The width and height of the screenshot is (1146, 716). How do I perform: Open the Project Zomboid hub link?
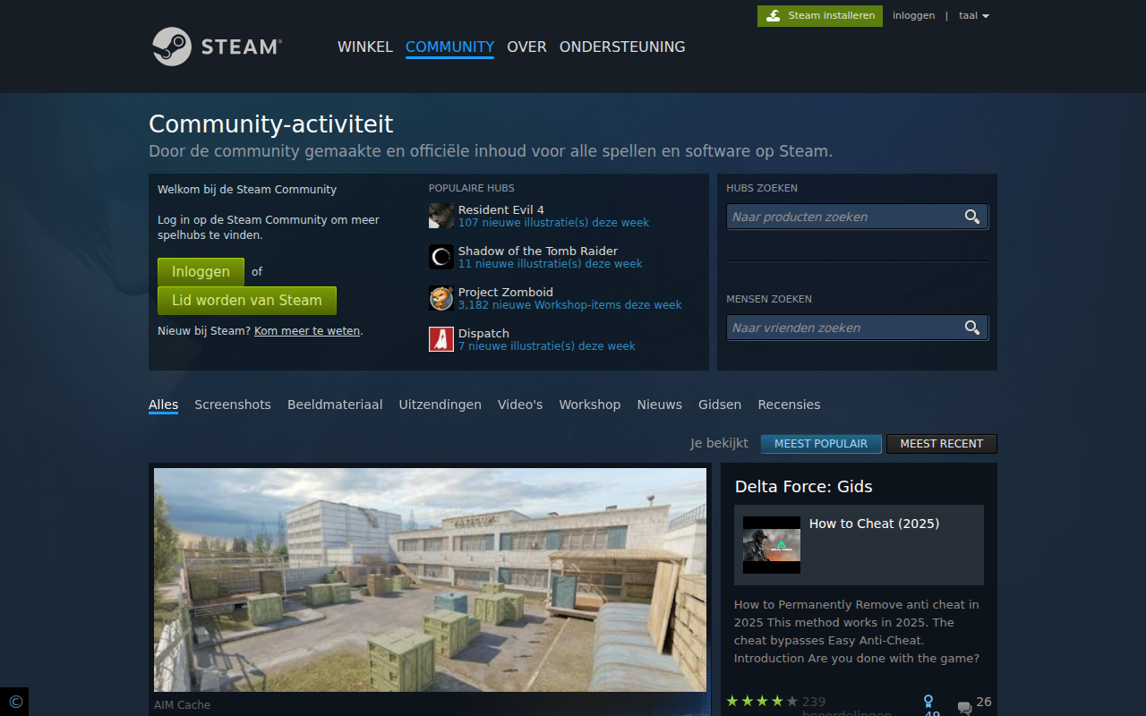click(506, 292)
